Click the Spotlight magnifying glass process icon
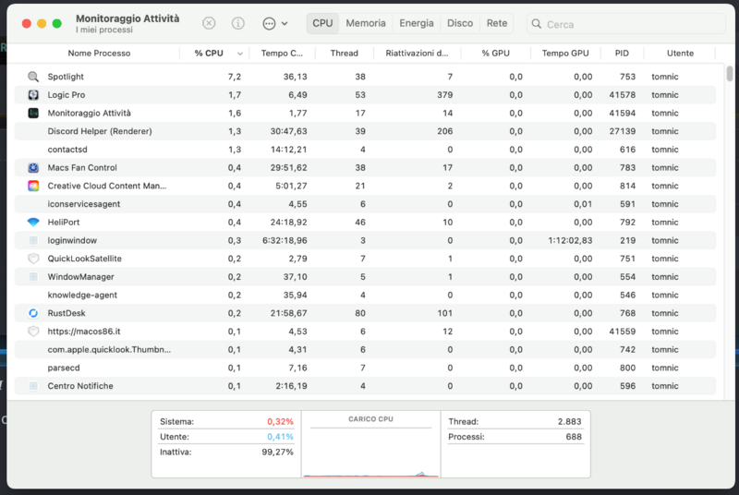The width and height of the screenshot is (739, 495). click(33, 77)
